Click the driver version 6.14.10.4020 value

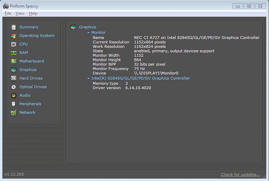point(138,88)
